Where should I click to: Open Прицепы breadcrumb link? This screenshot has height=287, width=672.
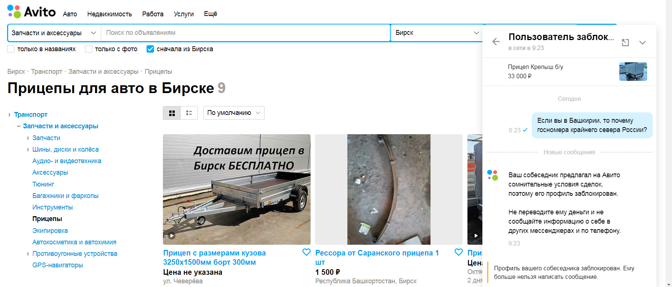(x=158, y=72)
